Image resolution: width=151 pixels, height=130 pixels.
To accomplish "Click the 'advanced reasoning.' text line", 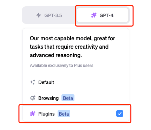I will click(x=56, y=55).
